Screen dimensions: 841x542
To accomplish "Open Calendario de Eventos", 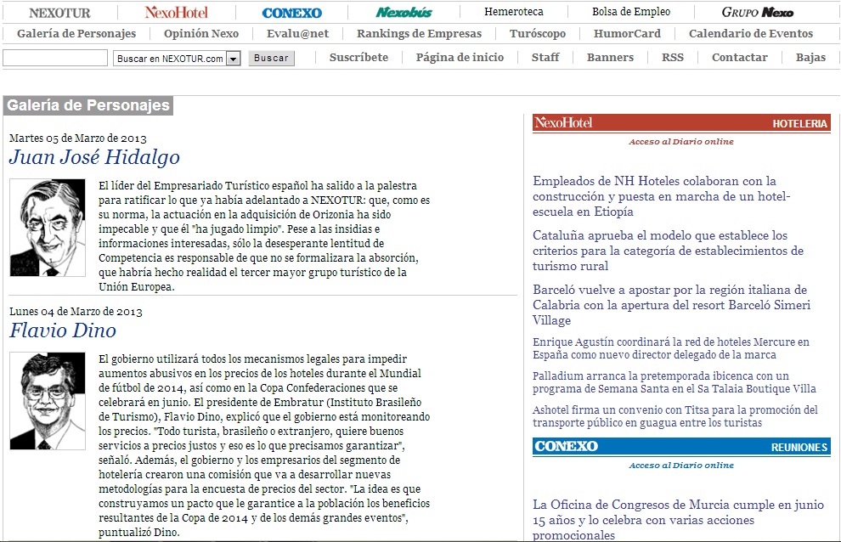I will pos(750,34).
